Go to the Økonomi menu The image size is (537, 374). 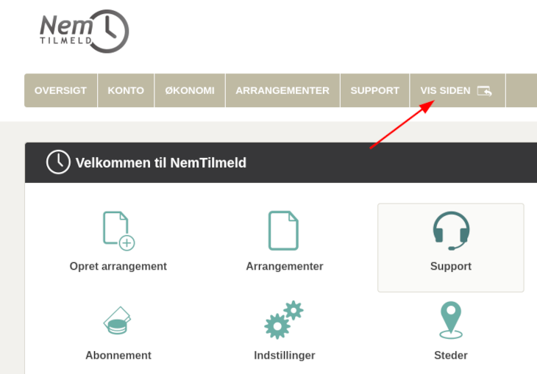coord(190,90)
